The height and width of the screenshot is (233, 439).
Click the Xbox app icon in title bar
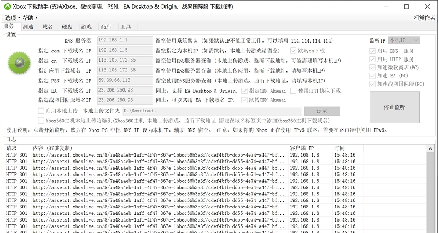coord(7,7)
